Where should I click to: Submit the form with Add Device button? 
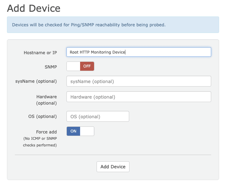(x=113, y=167)
